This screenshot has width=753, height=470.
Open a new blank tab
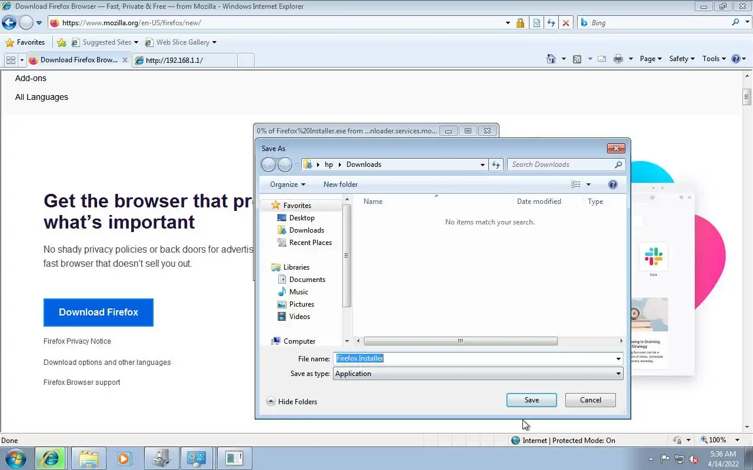(x=246, y=60)
